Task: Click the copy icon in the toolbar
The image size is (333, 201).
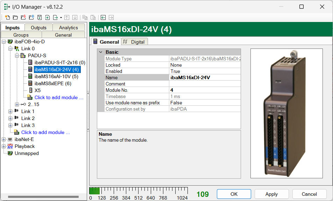Action: pos(85,17)
